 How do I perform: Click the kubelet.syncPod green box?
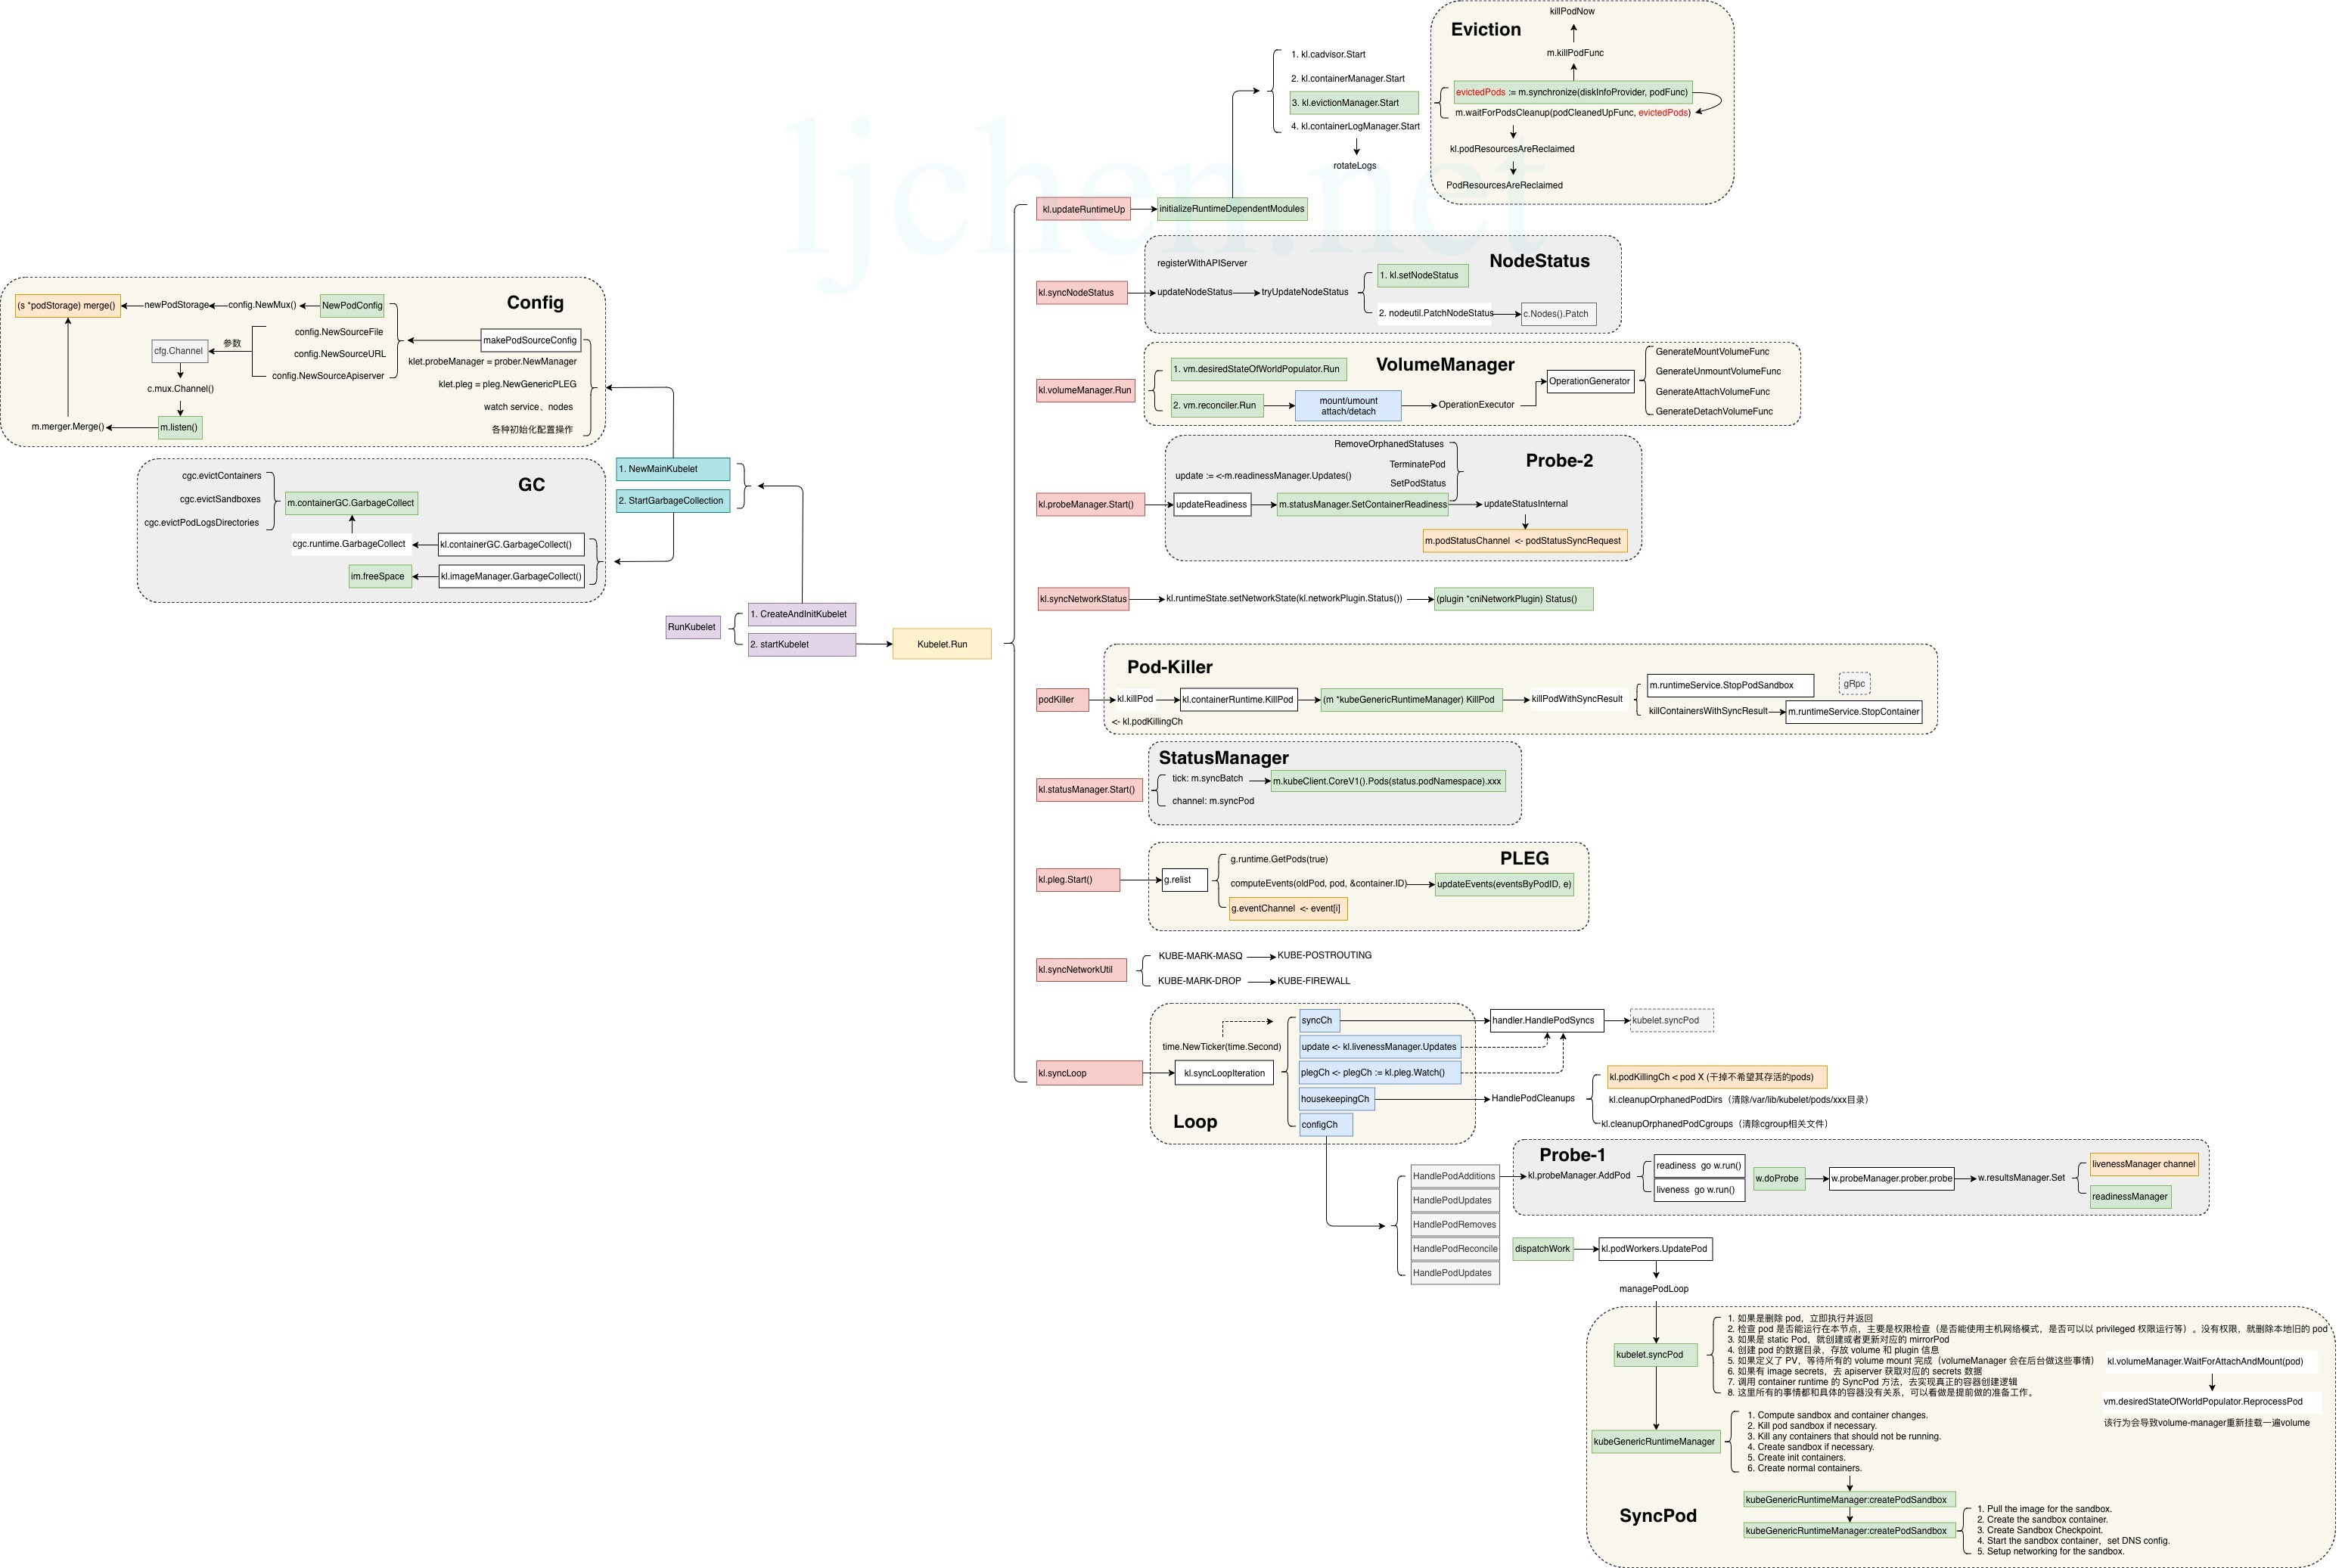[1655, 1355]
